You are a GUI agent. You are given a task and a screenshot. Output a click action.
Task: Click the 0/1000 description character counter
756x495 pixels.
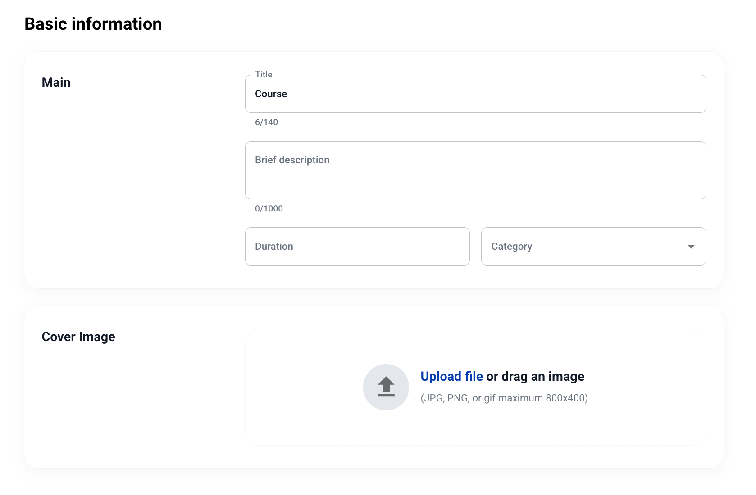click(269, 209)
